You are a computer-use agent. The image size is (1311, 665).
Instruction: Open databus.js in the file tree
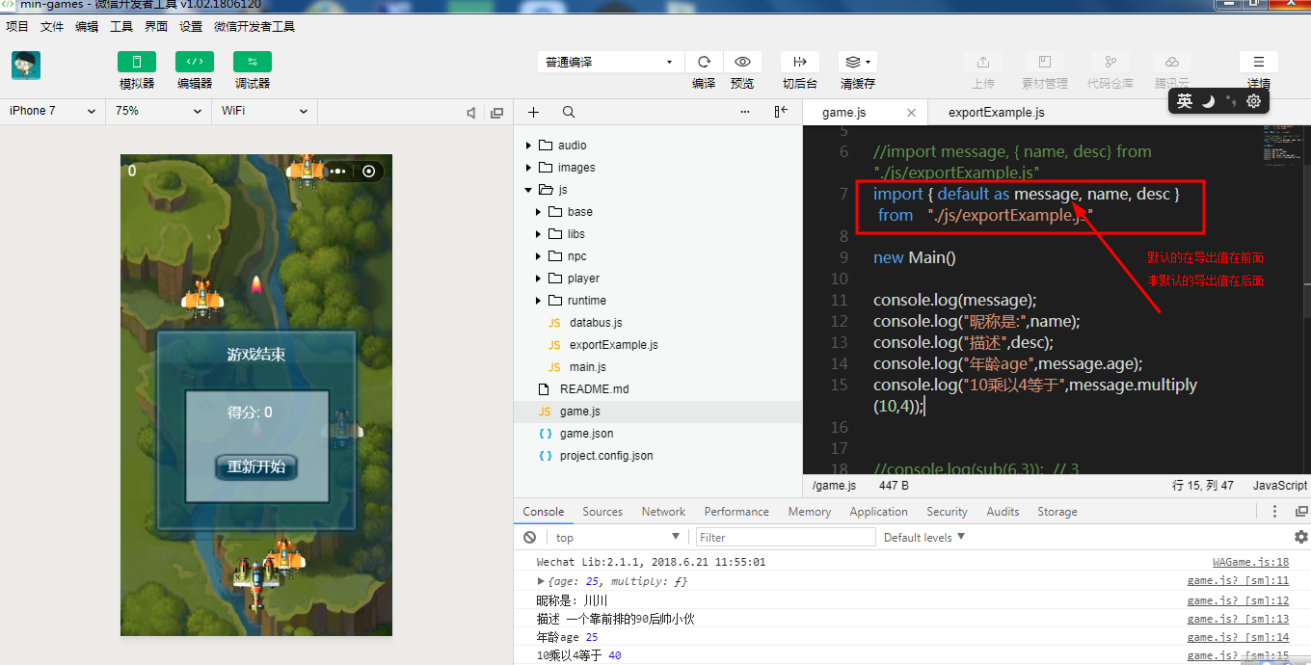click(596, 322)
